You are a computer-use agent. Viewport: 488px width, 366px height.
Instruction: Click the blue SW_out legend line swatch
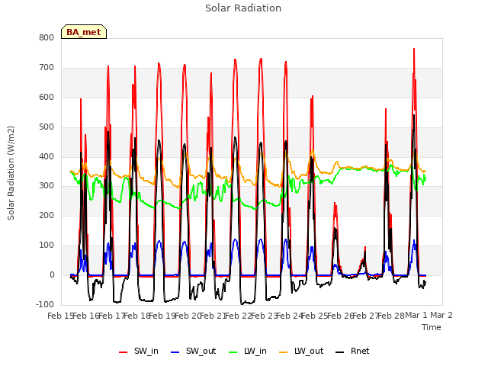tap(175, 352)
